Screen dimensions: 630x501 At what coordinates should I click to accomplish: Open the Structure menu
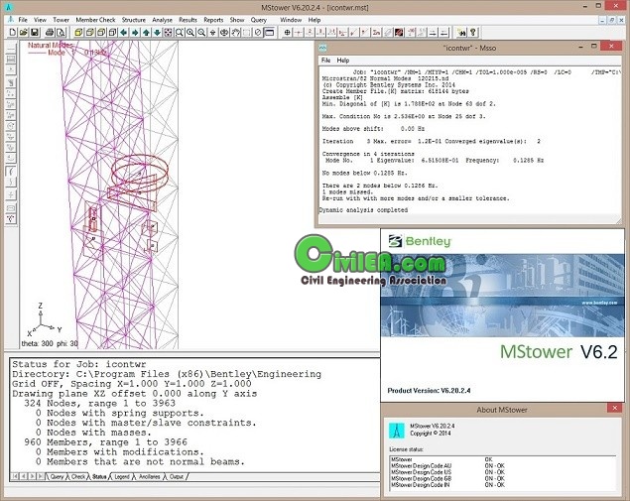click(x=134, y=20)
